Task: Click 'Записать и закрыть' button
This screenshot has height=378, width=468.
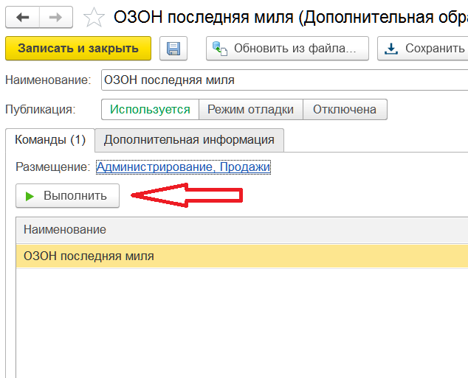Action: [x=78, y=49]
